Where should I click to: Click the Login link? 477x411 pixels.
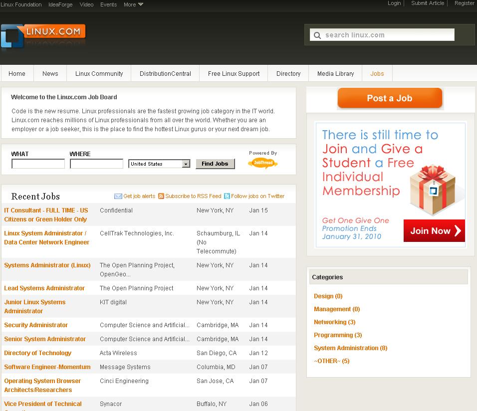[x=394, y=3]
